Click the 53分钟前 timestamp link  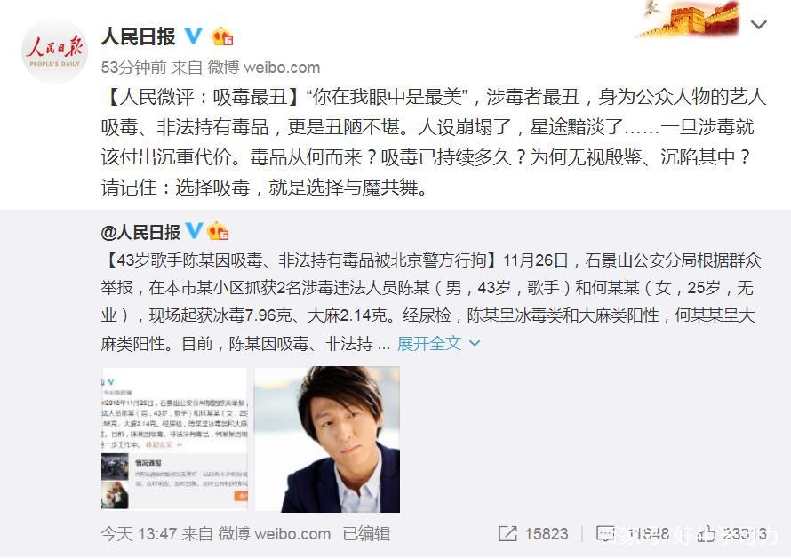[133, 68]
